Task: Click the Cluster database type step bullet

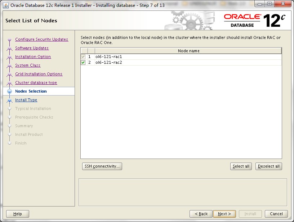Action: point(10,83)
